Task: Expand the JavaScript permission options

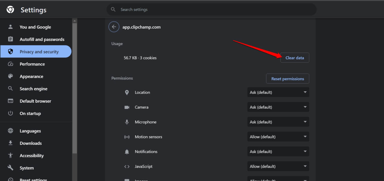Action: click(278, 166)
